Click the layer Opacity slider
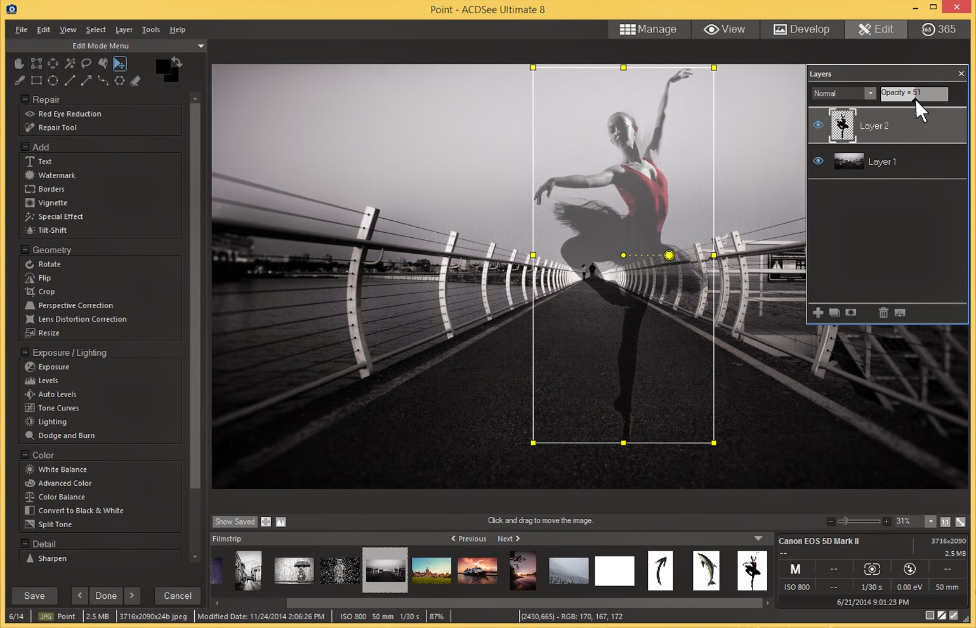Viewport: 976px width, 628px height. (914, 93)
